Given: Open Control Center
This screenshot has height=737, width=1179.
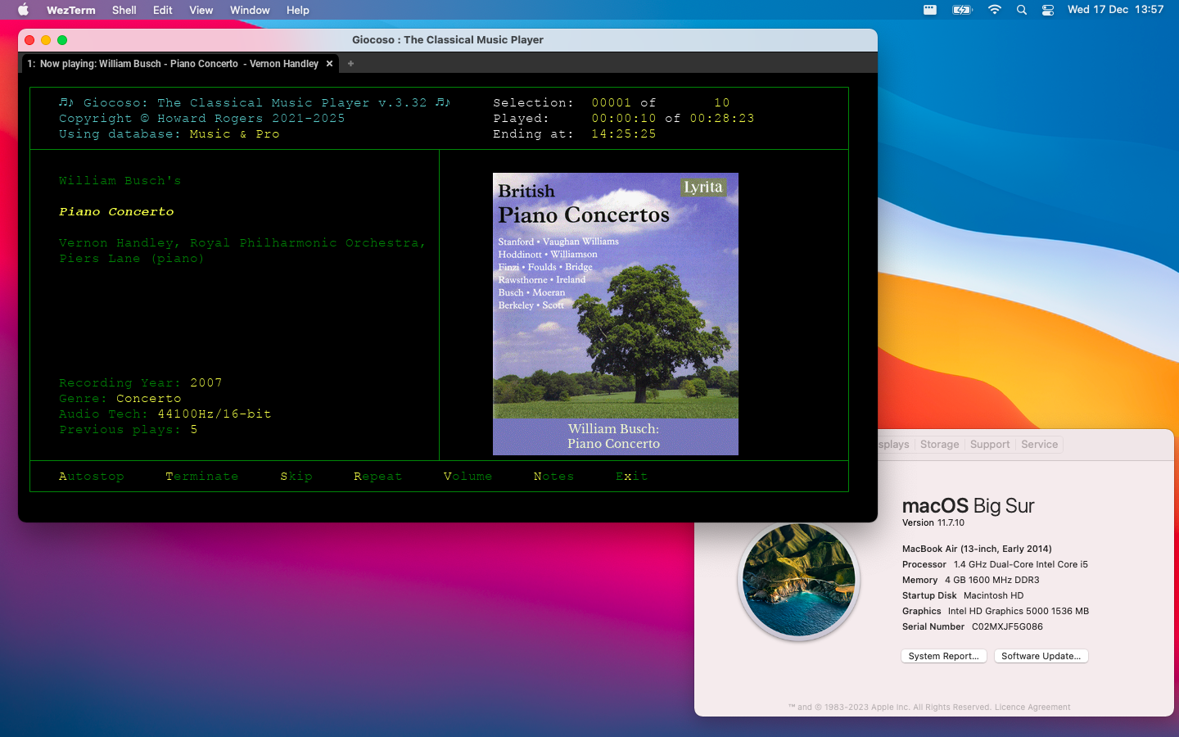Looking at the screenshot, I should 1048,10.
